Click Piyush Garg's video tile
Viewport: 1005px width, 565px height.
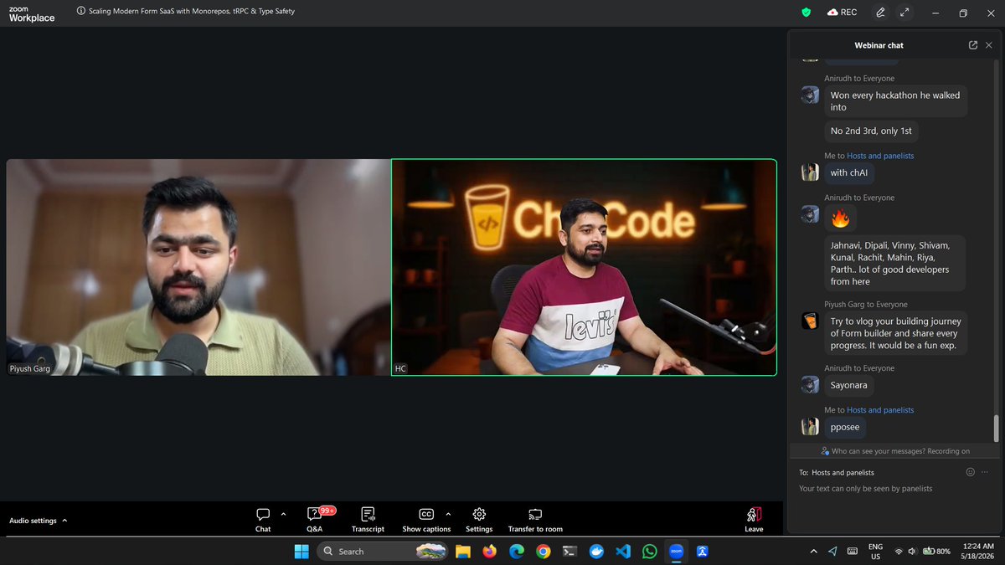coord(198,267)
